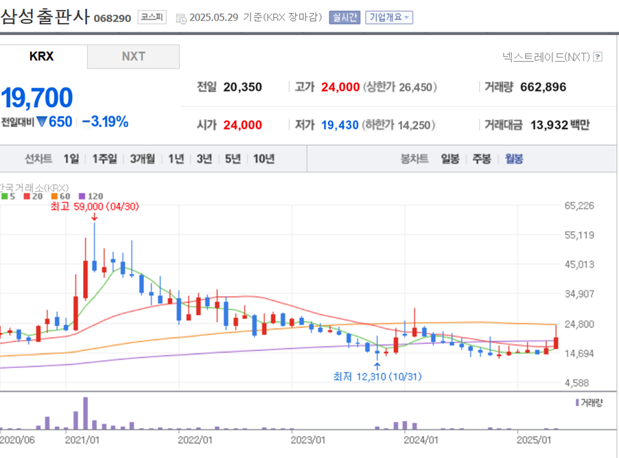The height and width of the screenshot is (458, 619).
Task: Select the 월봉 monthly candle chart
Action: [x=514, y=159]
